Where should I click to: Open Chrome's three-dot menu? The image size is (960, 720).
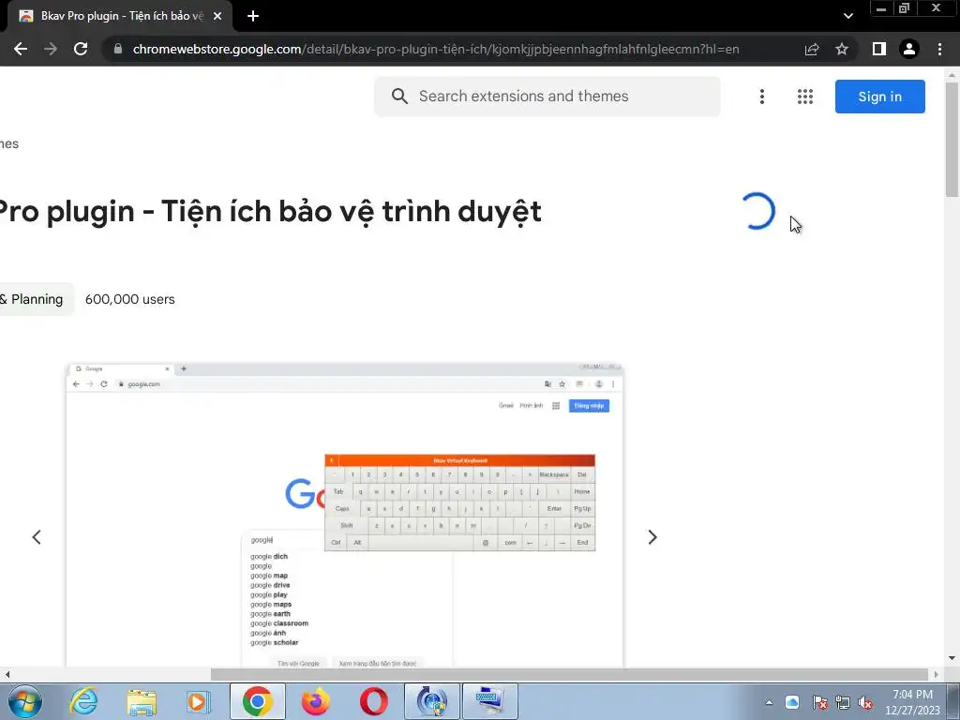(x=939, y=49)
